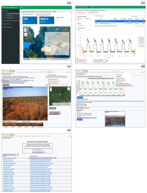Screen dimensions: 147x193
Task: Open the site page link under 'Link to the Site Page'
Action: [x=100, y=62]
